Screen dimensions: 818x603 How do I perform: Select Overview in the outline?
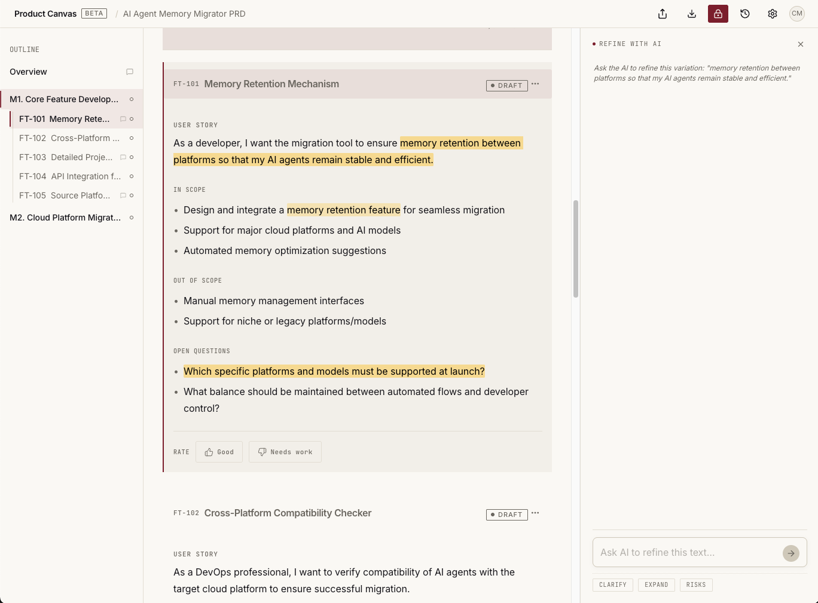click(71, 72)
